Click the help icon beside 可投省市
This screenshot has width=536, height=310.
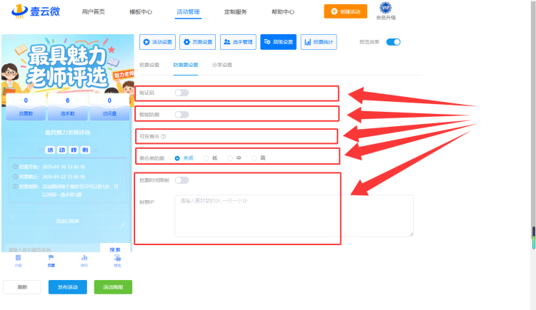164,136
